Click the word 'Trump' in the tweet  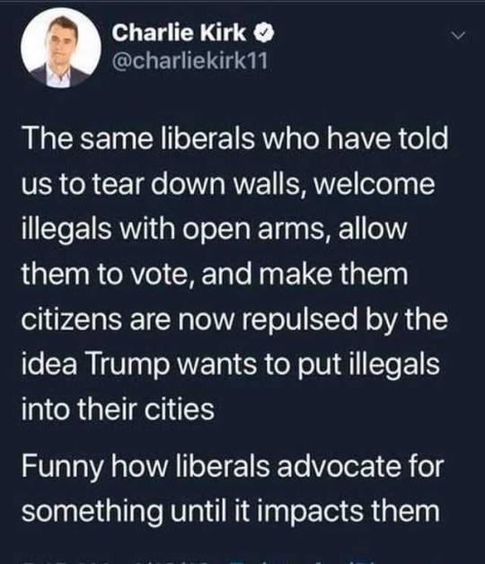[127, 365]
